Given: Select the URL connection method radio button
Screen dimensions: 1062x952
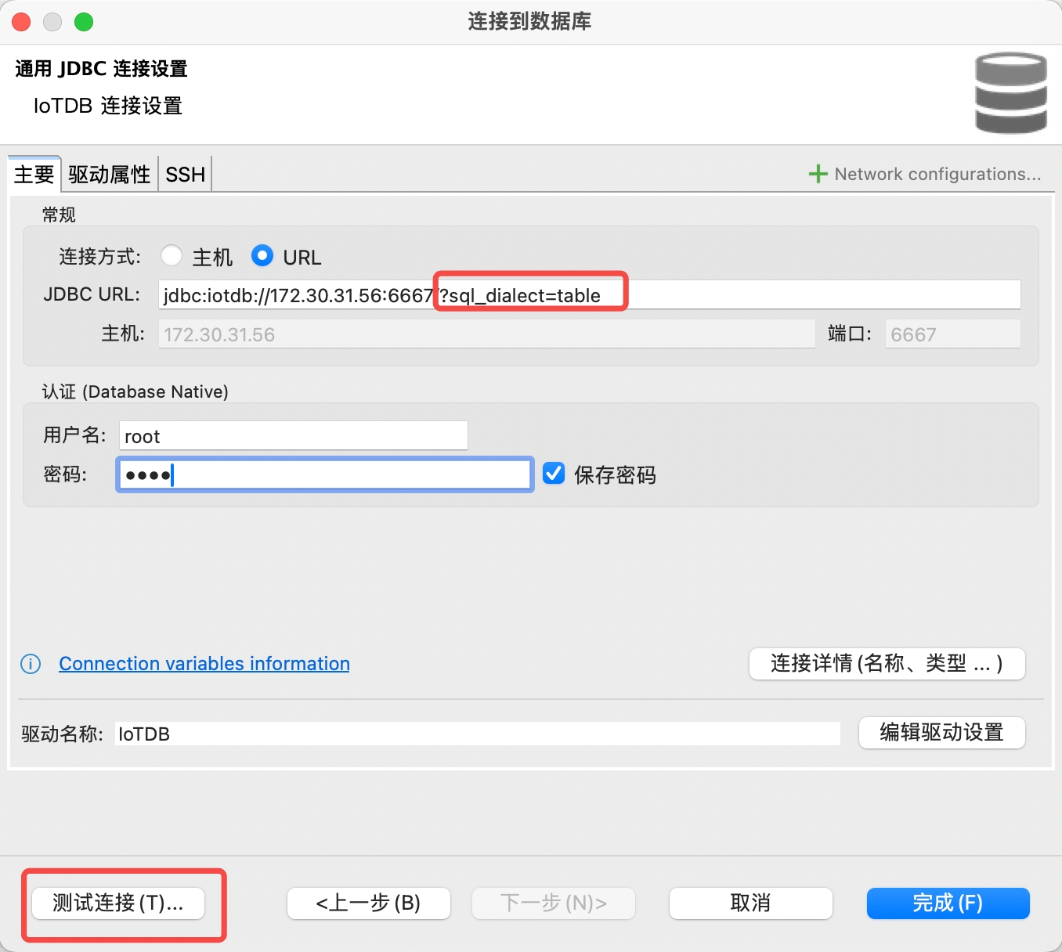Looking at the screenshot, I should (x=262, y=256).
